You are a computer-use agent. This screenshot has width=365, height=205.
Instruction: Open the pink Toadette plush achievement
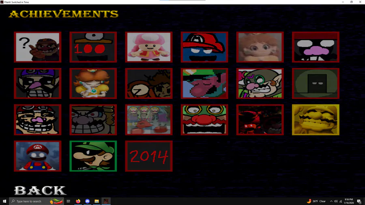pos(149,47)
